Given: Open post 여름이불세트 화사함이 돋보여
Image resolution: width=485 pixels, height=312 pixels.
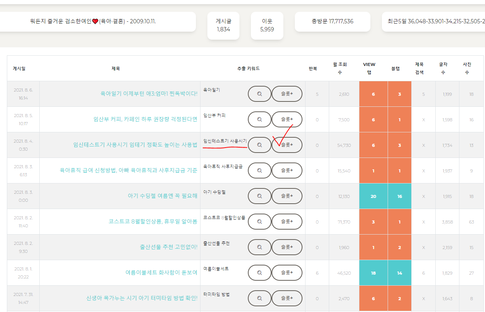Looking at the screenshot, I should point(162,272).
